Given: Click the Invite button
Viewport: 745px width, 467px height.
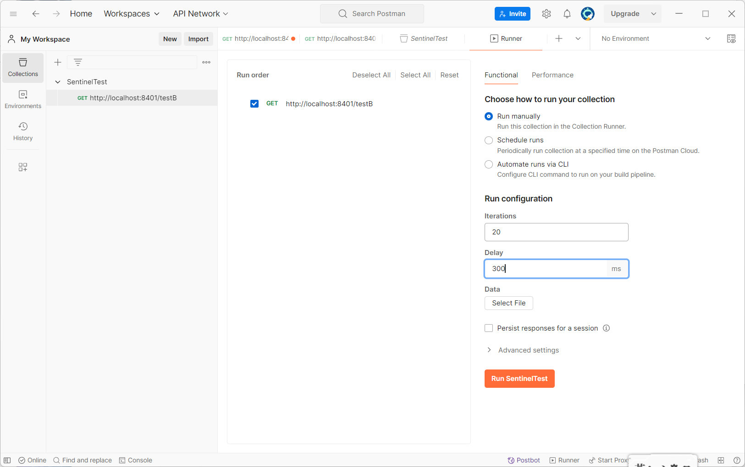Looking at the screenshot, I should 513,14.
